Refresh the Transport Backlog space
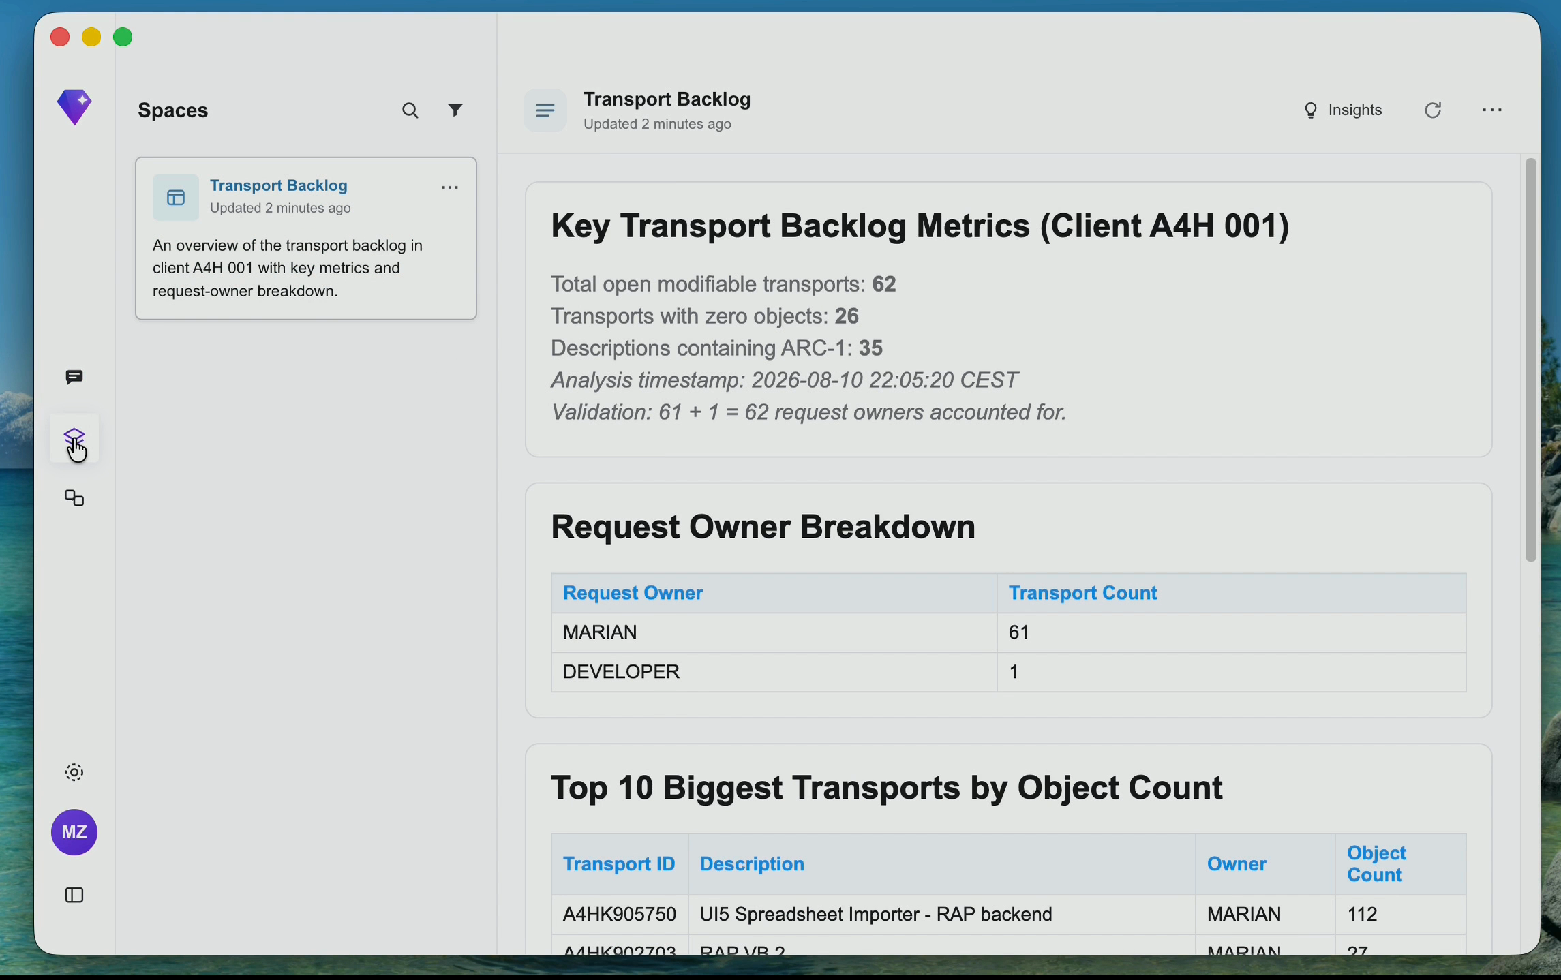1561x980 pixels. (x=1434, y=110)
